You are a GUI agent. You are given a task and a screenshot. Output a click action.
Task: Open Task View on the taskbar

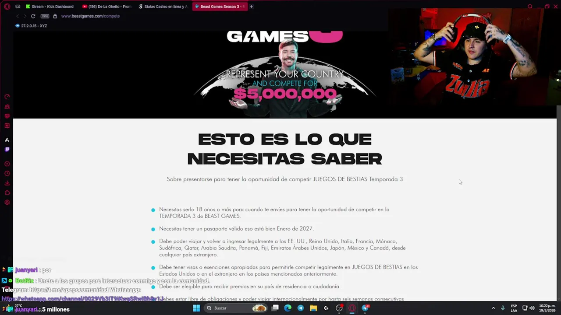tap(275, 308)
